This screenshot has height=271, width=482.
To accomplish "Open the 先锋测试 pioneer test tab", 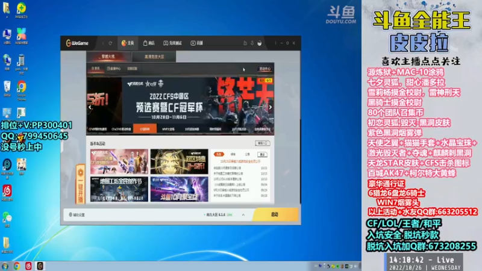I will click(172, 43).
